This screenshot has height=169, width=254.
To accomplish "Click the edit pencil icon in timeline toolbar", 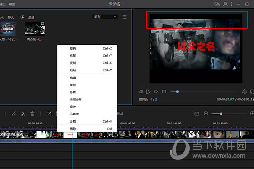I will (x=14, y=114).
